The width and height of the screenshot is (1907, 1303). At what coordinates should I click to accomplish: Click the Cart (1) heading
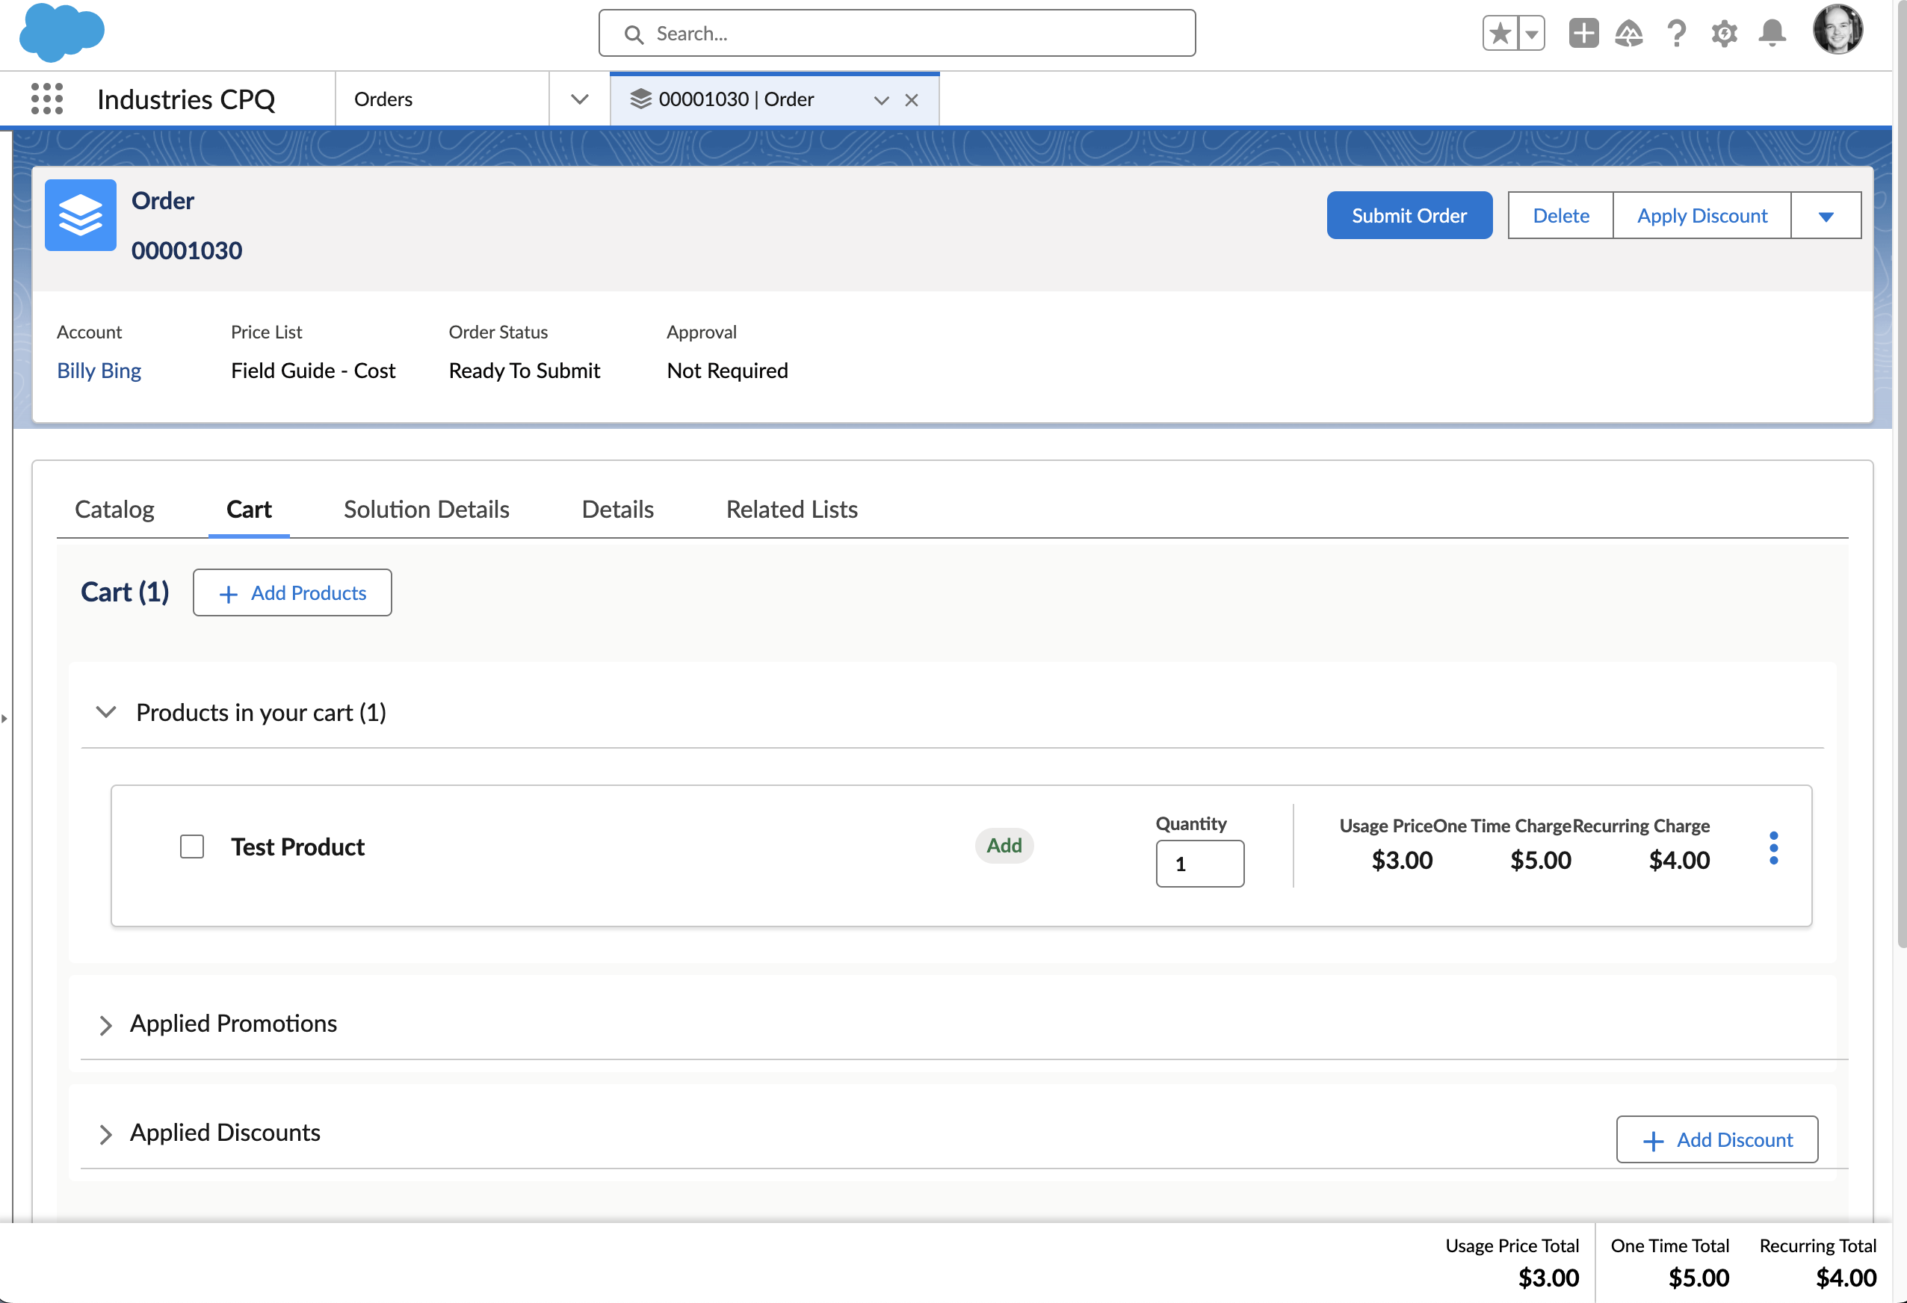125,592
